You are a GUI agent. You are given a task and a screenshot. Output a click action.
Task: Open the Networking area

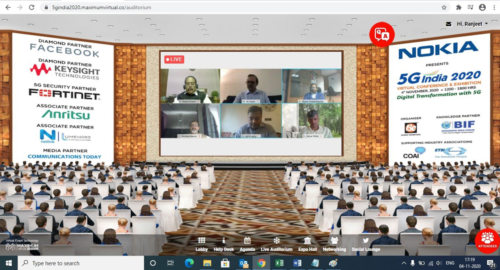click(334, 245)
